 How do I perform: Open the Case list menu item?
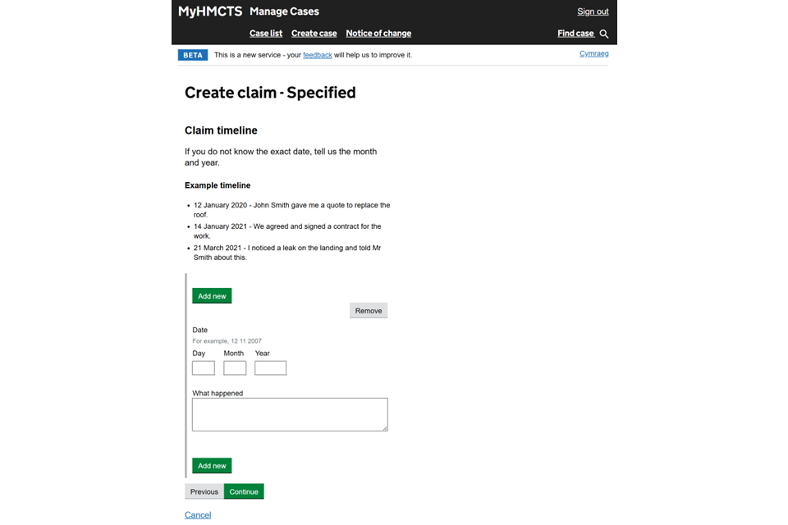click(266, 34)
